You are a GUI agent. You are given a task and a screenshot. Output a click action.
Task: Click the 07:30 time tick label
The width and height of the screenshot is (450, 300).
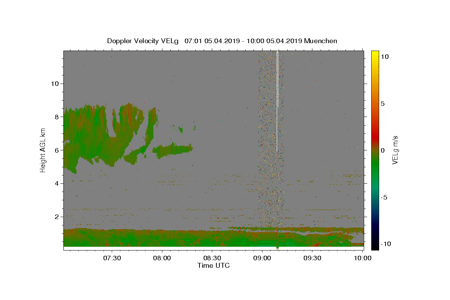(x=112, y=258)
